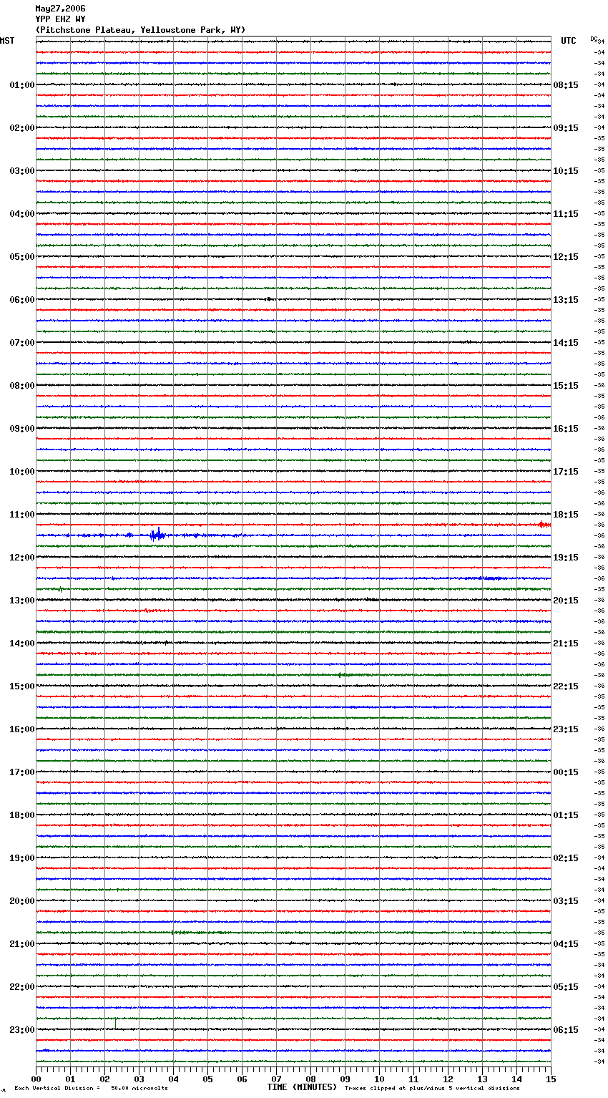608x1098 pixels.
Task: Select the 17:00 MST time label
Action: tap(22, 772)
